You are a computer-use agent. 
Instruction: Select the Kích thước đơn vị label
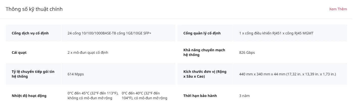[205, 74]
